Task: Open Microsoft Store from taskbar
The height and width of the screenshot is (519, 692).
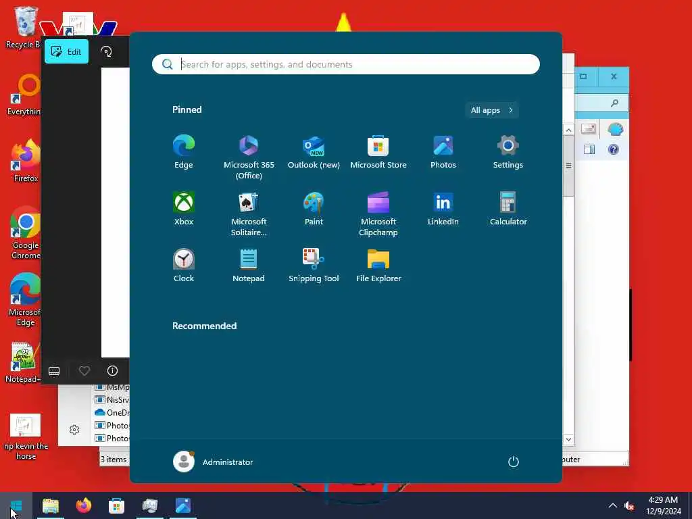Action: tap(116, 505)
